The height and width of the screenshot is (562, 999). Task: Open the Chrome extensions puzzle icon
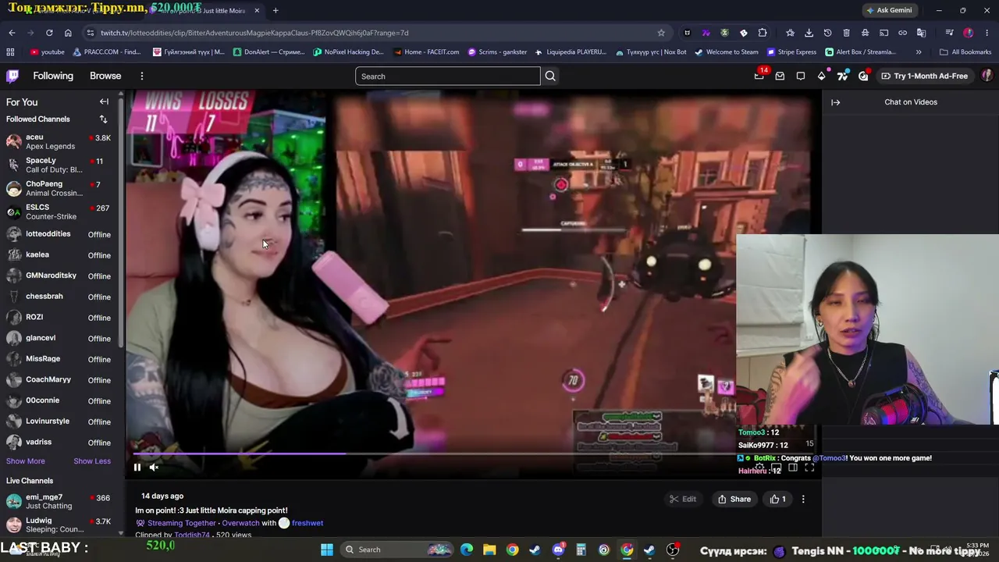[x=763, y=33]
